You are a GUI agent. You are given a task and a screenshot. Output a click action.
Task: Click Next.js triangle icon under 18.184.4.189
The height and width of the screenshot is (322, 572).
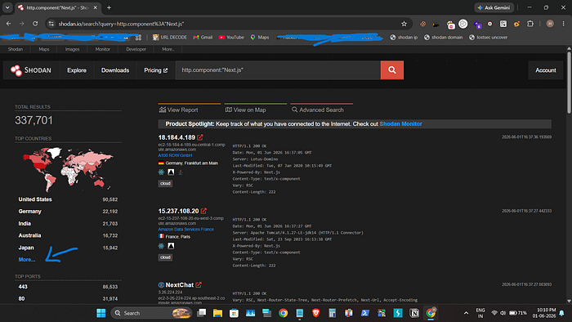coord(171,172)
